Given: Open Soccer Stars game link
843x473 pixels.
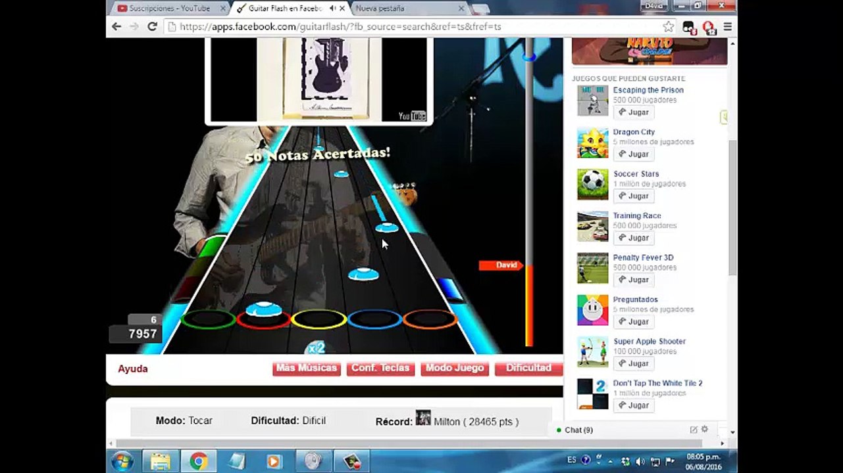Looking at the screenshot, I should click(x=636, y=174).
